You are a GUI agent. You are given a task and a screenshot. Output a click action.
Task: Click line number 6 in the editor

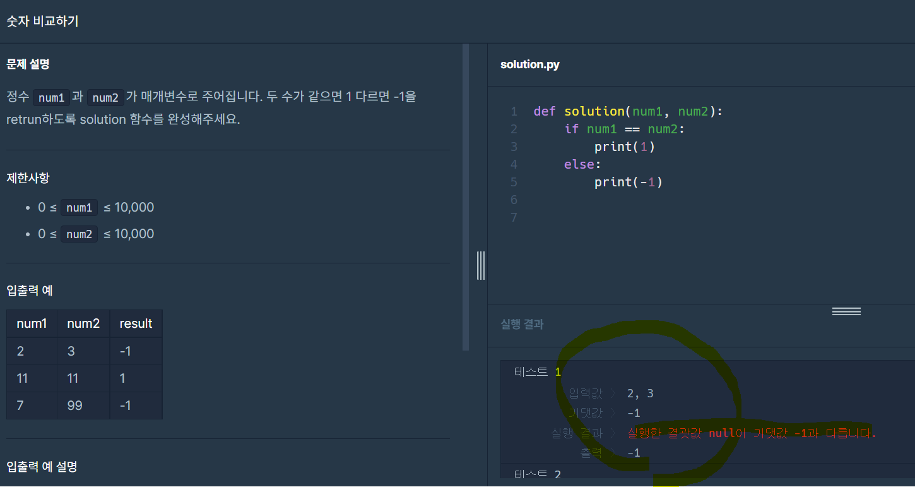[514, 200]
